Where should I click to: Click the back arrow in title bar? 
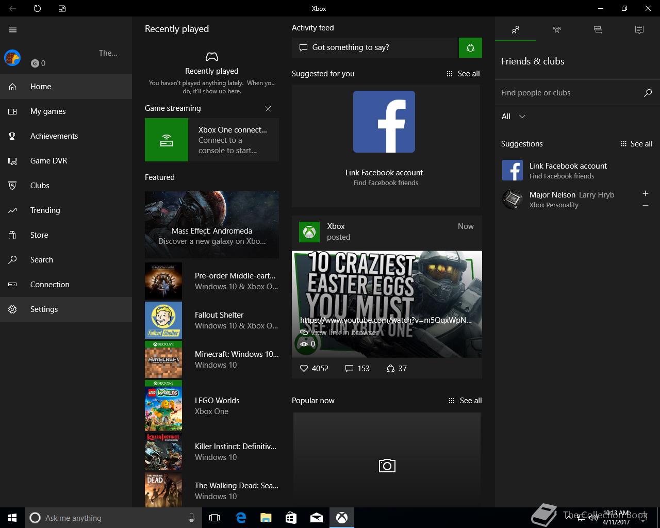click(x=12, y=8)
